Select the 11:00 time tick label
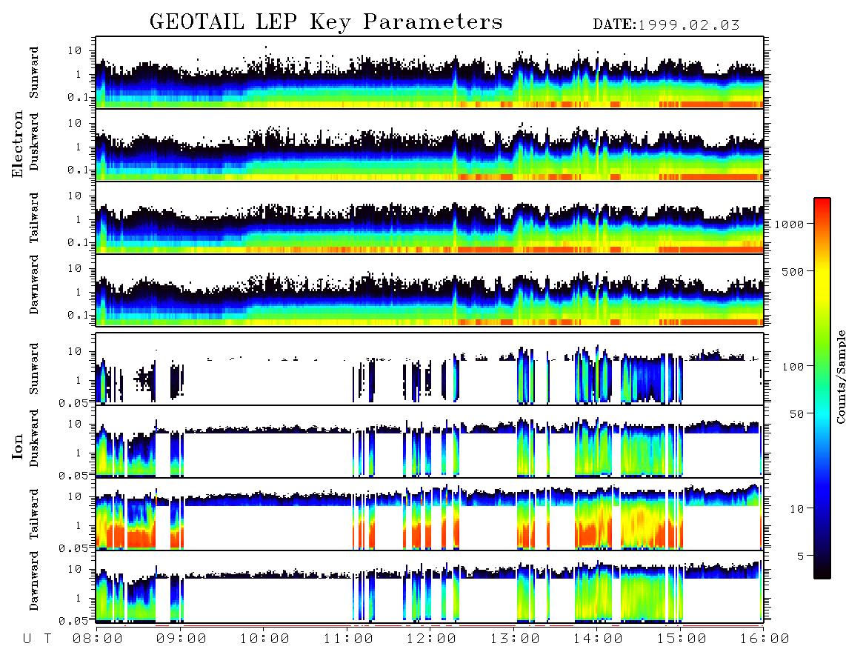The width and height of the screenshot is (846, 652). point(348,639)
